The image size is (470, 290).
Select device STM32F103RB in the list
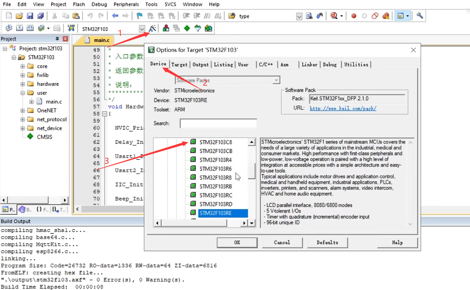click(216, 186)
